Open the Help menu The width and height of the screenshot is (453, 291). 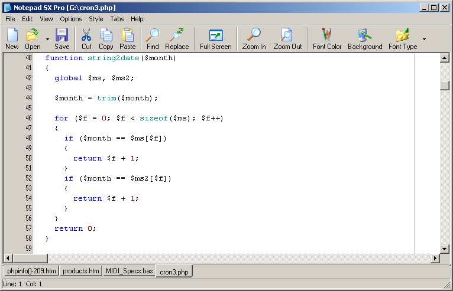tap(137, 19)
